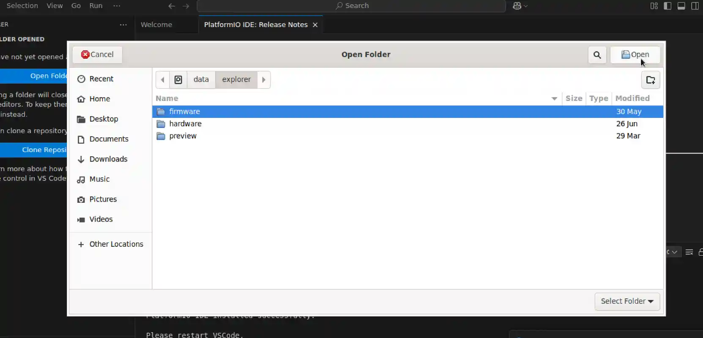Viewport: 703px width, 338px height.
Task: Sort by the Type column header
Action: [599, 98]
